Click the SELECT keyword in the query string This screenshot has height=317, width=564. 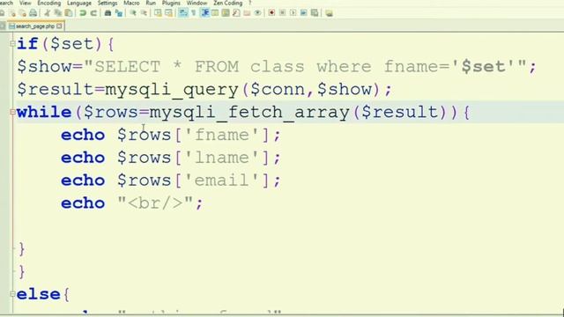128,67
